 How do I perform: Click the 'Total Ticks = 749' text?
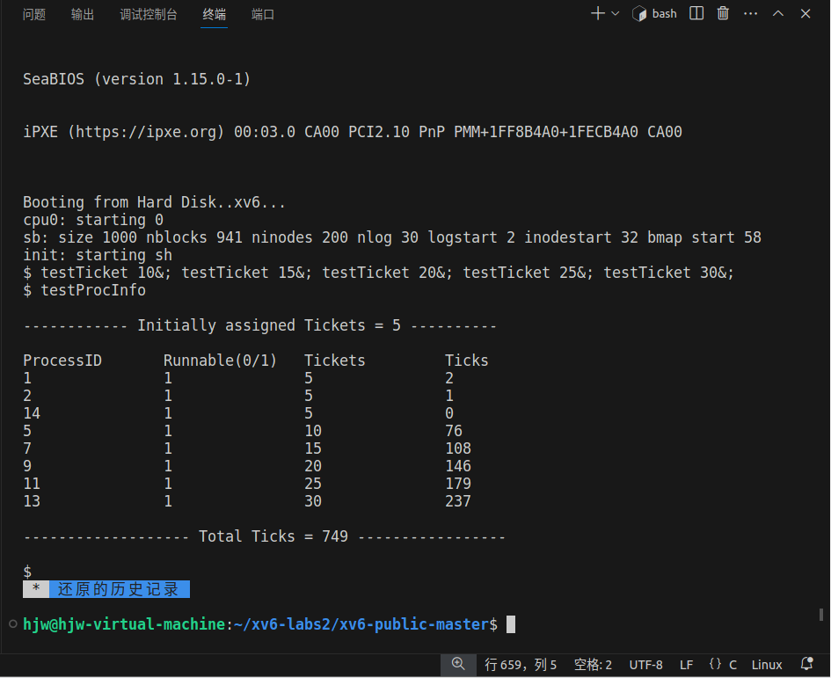coord(273,536)
